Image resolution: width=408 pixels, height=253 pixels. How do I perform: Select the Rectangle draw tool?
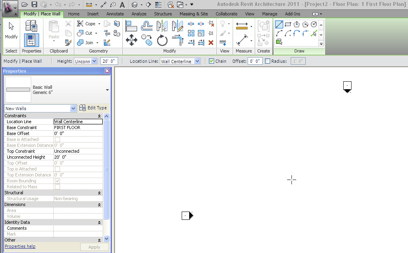tap(288, 24)
